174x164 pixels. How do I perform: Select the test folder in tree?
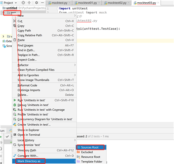(13, 13)
